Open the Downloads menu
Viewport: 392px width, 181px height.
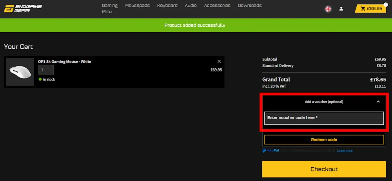pyautogui.click(x=250, y=5)
